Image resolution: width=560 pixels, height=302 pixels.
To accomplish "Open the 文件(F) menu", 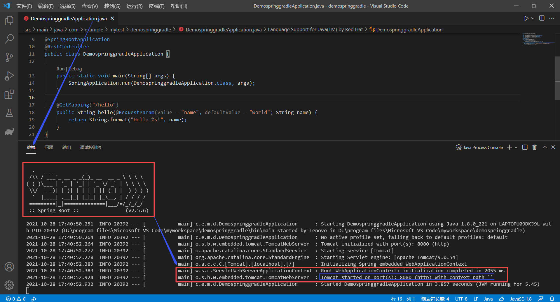I will 24,6.
